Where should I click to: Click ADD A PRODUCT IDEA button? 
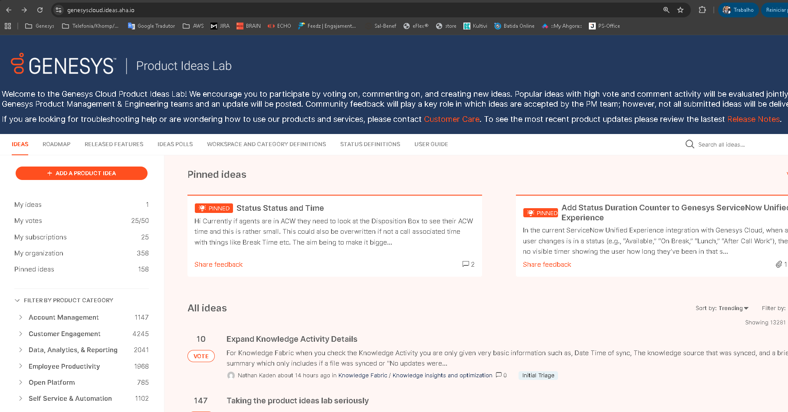(82, 173)
